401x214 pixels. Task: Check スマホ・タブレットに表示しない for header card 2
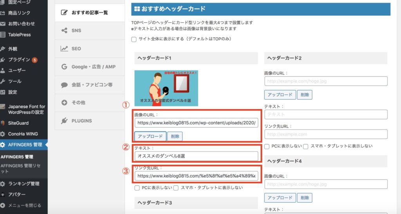coord(305,146)
